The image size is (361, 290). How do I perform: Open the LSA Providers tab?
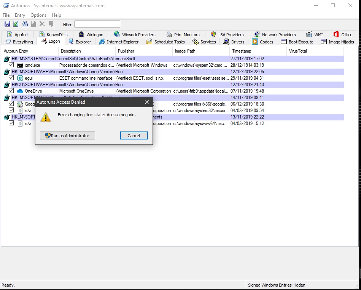[227, 35]
